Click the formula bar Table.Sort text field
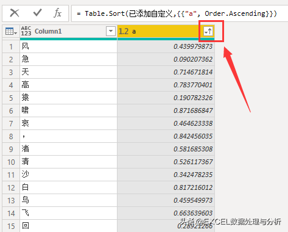Viewport: 288px width, 232px height. (180, 13)
